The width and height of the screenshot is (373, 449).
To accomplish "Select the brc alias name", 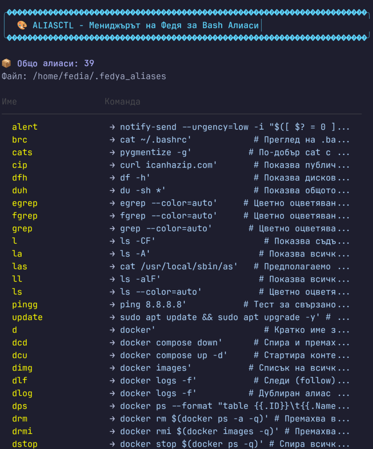I will tap(20, 140).
